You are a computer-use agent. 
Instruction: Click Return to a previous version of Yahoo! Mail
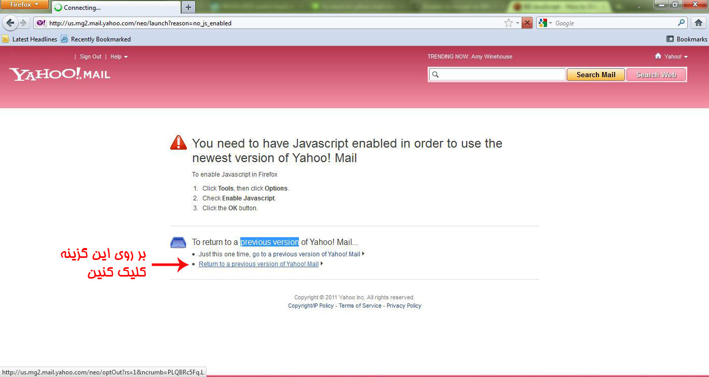click(258, 264)
